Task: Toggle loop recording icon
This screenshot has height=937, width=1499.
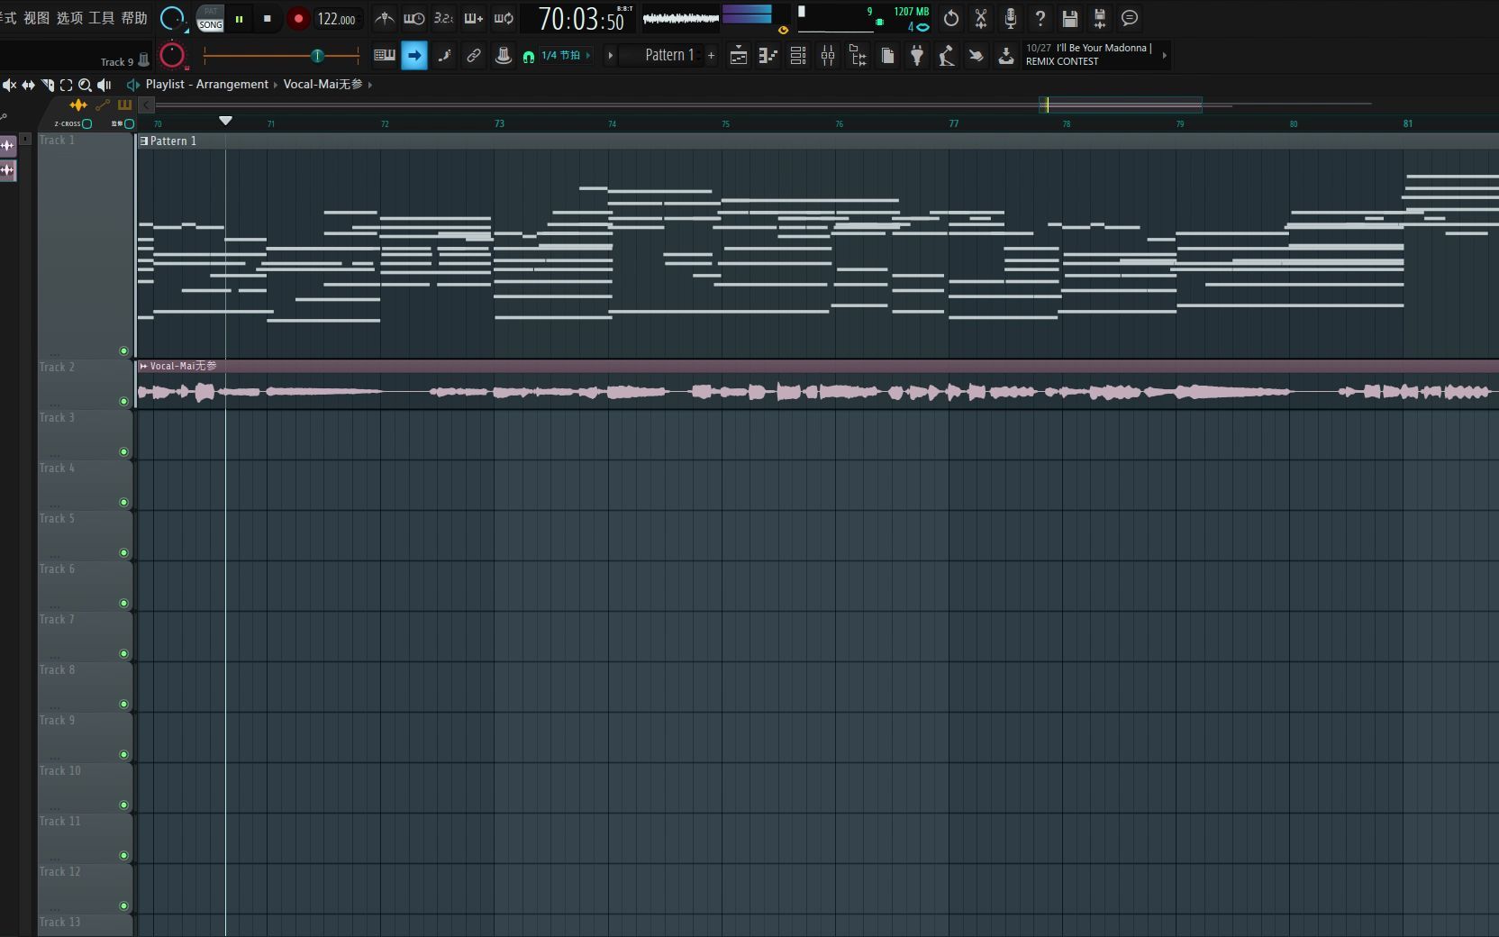Action: pyautogui.click(x=504, y=19)
